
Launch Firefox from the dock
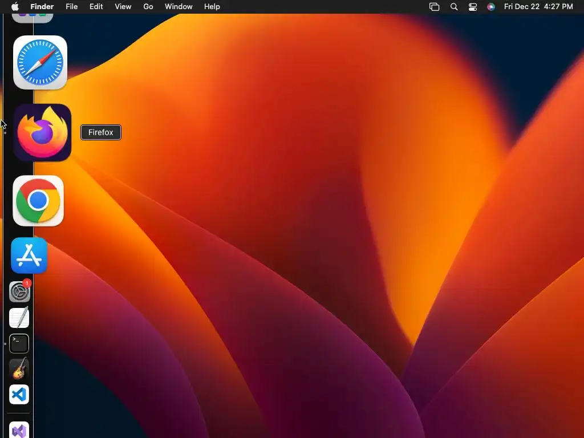(42, 132)
